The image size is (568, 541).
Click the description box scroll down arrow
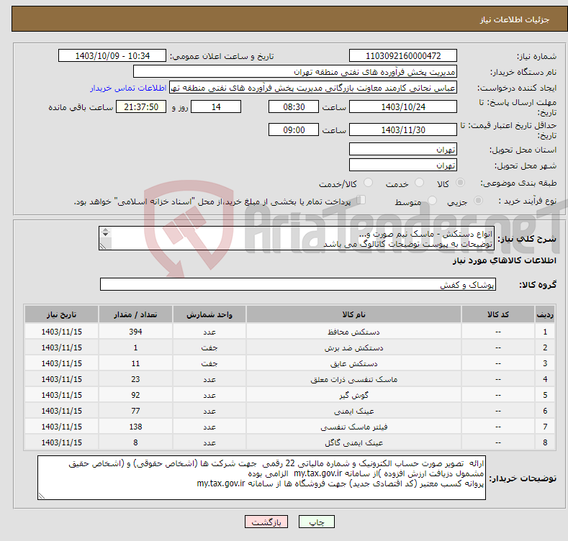coord(105,235)
